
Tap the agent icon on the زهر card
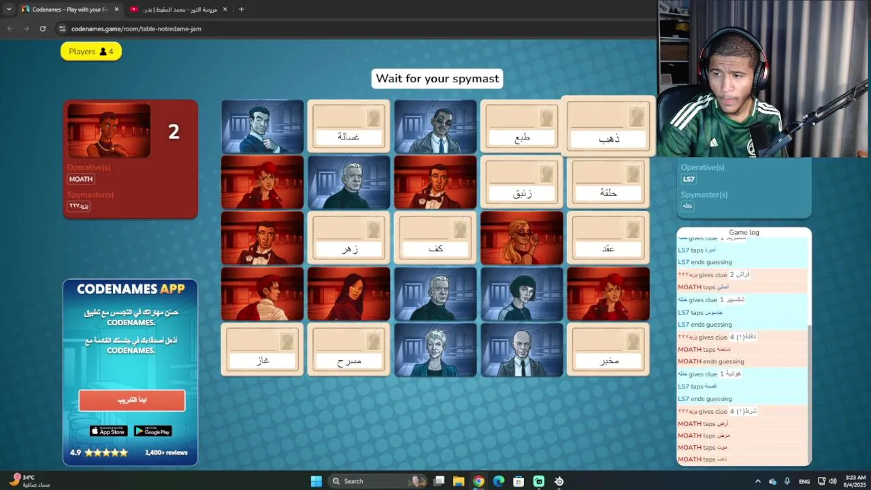tap(374, 230)
